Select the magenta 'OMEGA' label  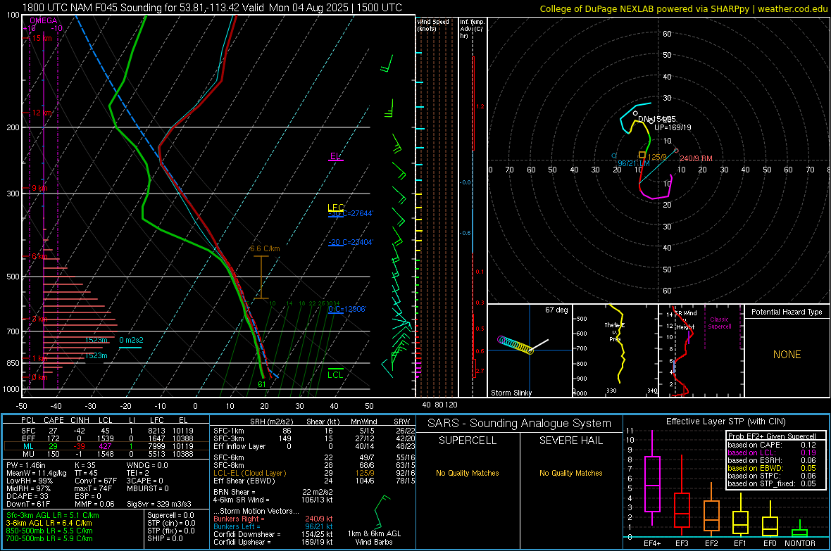(x=43, y=20)
